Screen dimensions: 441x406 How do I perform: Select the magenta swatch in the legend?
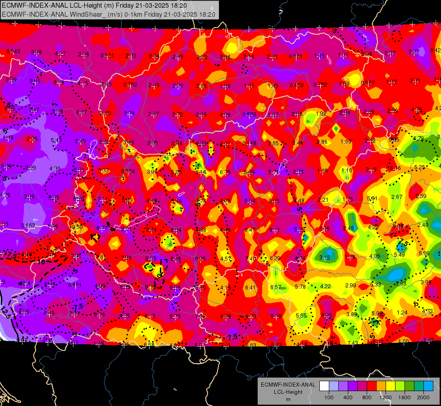click(362, 386)
